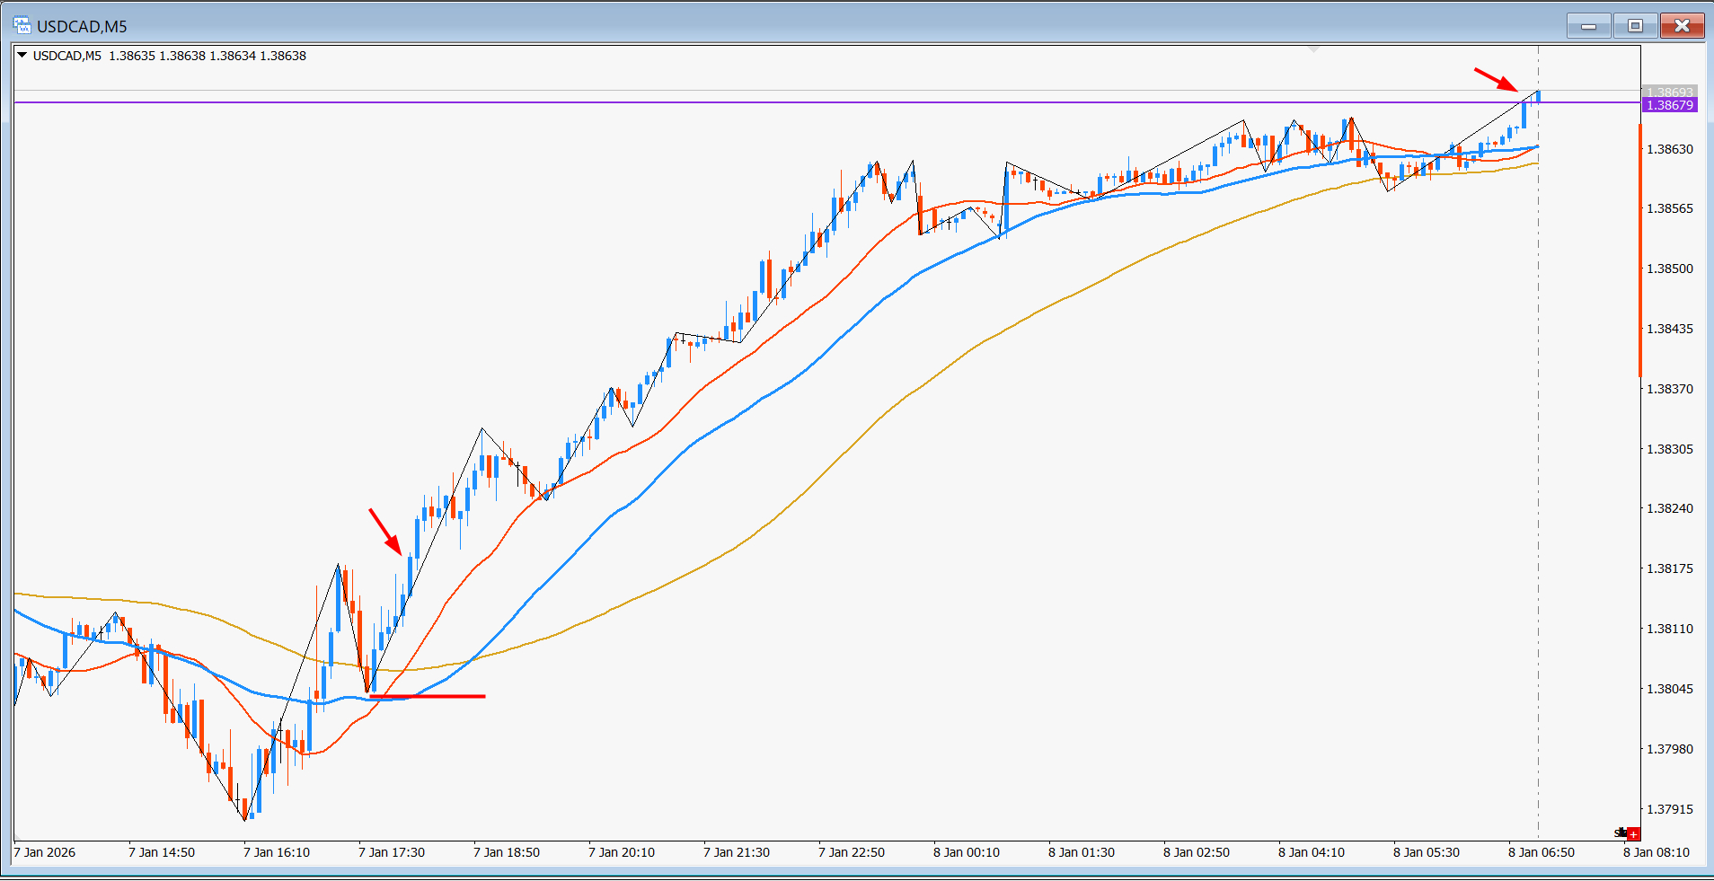The width and height of the screenshot is (1714, 881).
Task: Click the purple 1.38679 price label
Action: pyautogui.click(x=1668, y=105)
